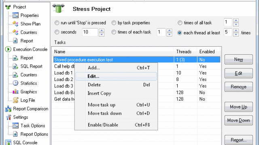Image resolution: width=259 pixels, height=145 pixels.
Task: Select each thread at least option
Action: (x=180, y=33)
